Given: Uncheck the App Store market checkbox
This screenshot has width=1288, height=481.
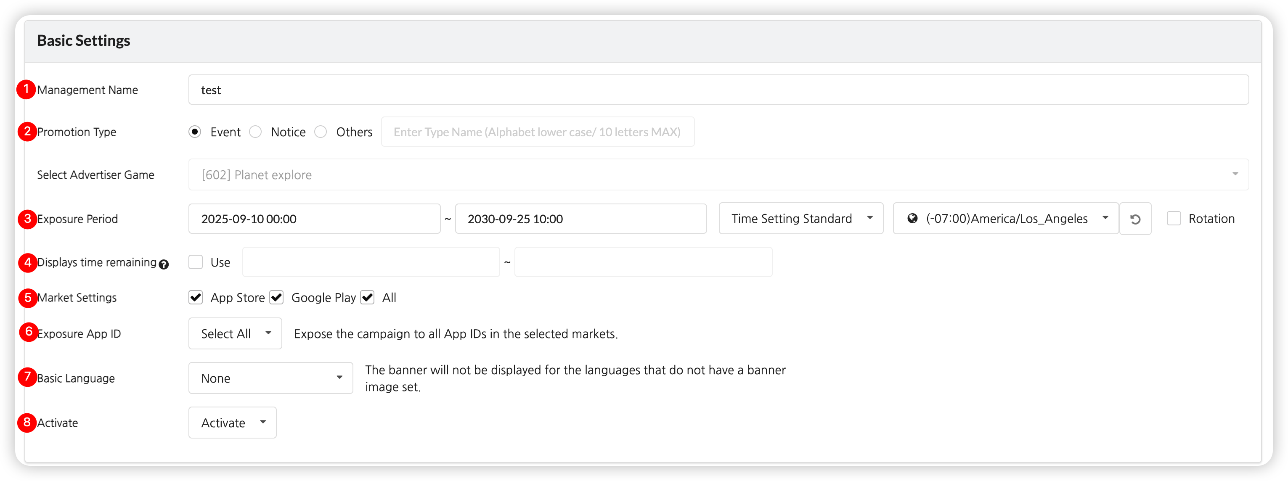Looking at the screenshot, I should tap(196, 298).
